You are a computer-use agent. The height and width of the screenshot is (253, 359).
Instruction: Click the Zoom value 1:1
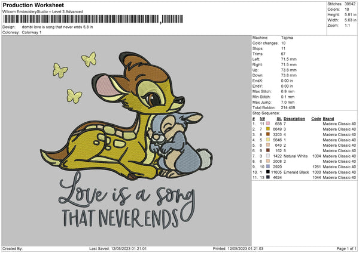click(x=347, y=25)
